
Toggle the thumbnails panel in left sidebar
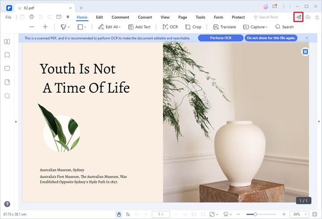[7, 42]
